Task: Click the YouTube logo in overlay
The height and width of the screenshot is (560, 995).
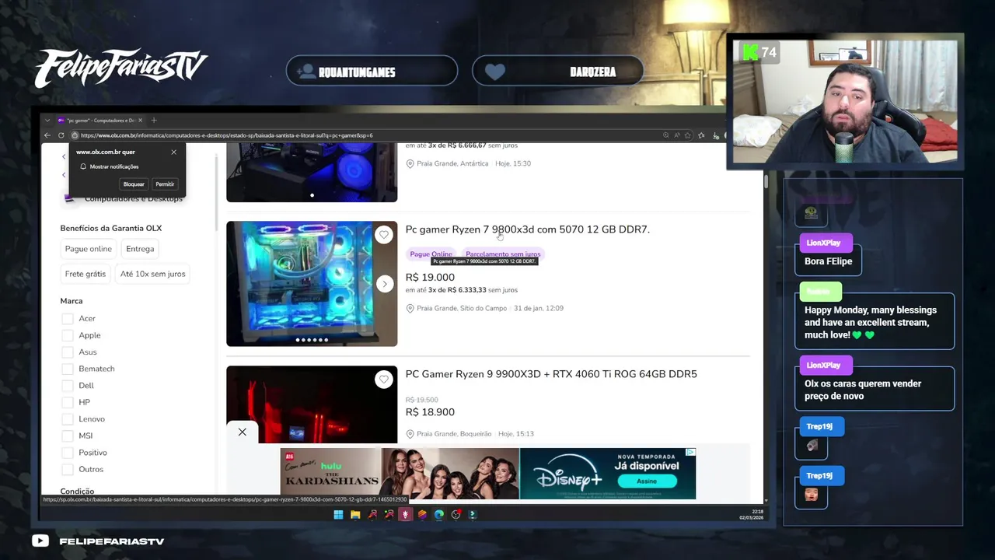Action: point(40,541)
